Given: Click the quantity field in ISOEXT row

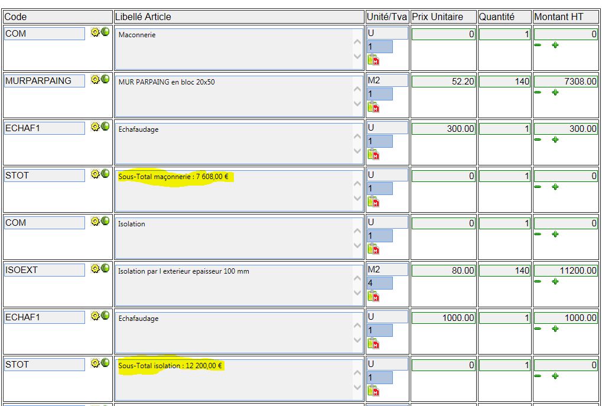Looking at the screenshot, I should 505,271.
